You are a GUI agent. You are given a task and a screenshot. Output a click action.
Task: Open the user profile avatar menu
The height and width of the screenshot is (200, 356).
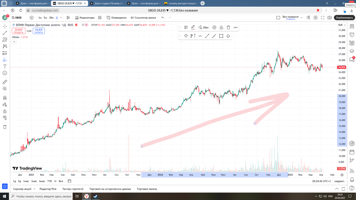(5, 17)
